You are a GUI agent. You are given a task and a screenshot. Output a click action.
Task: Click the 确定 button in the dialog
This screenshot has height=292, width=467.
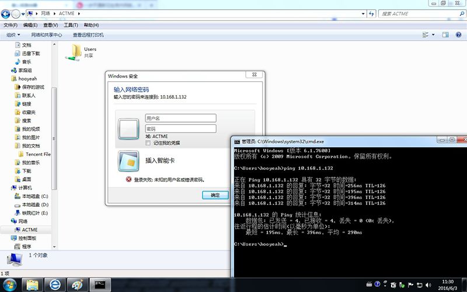(215, 195)
